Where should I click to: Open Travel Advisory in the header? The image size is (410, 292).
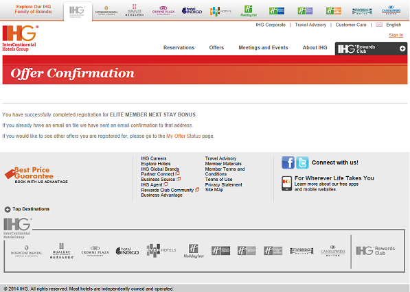click(310, 25)
